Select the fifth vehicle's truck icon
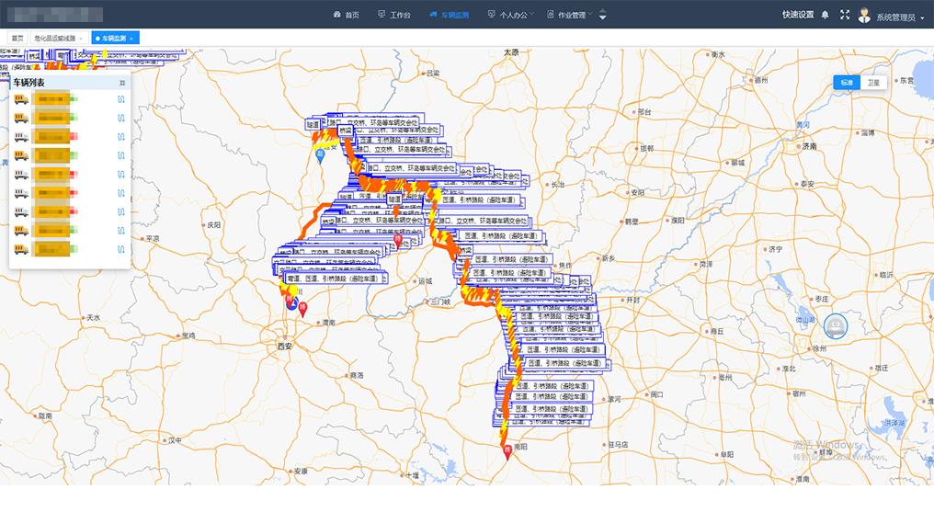934x512 pixels. (x=21, y=175)
